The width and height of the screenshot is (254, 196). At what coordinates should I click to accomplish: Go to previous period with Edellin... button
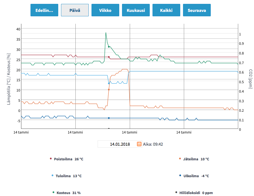point(44,10)
